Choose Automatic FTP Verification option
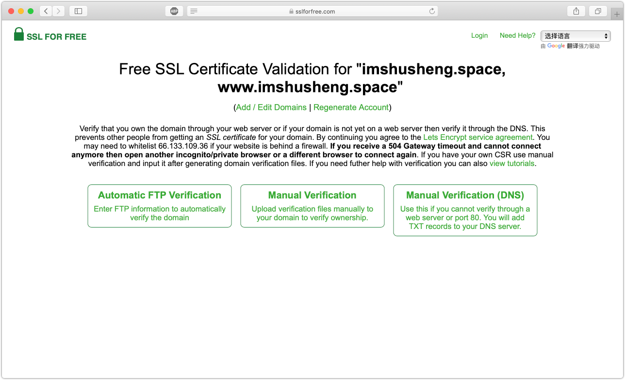The width and height of the screenshot is (625, 380). 160,206
